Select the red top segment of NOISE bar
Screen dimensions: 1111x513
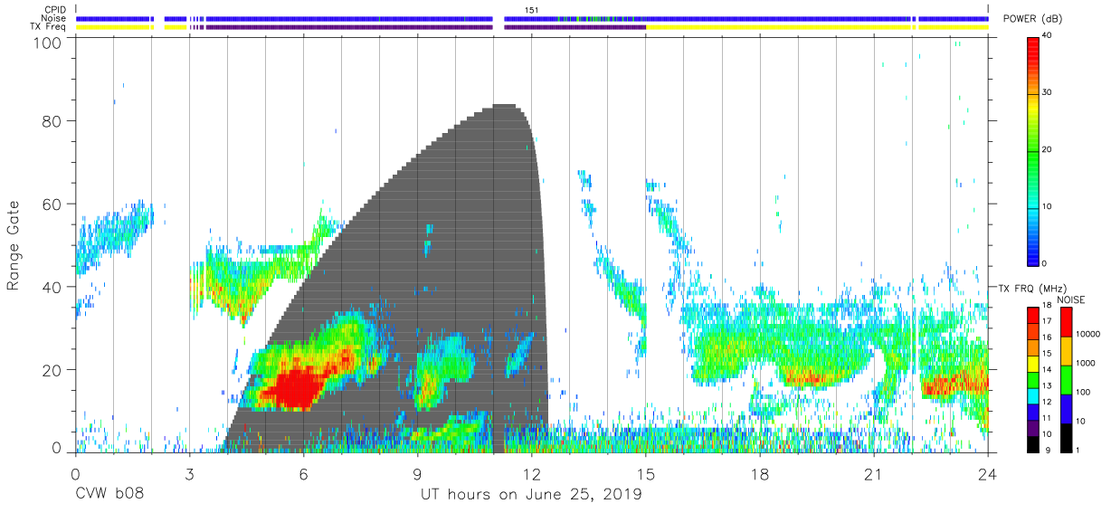click(x=1068, y=322)
